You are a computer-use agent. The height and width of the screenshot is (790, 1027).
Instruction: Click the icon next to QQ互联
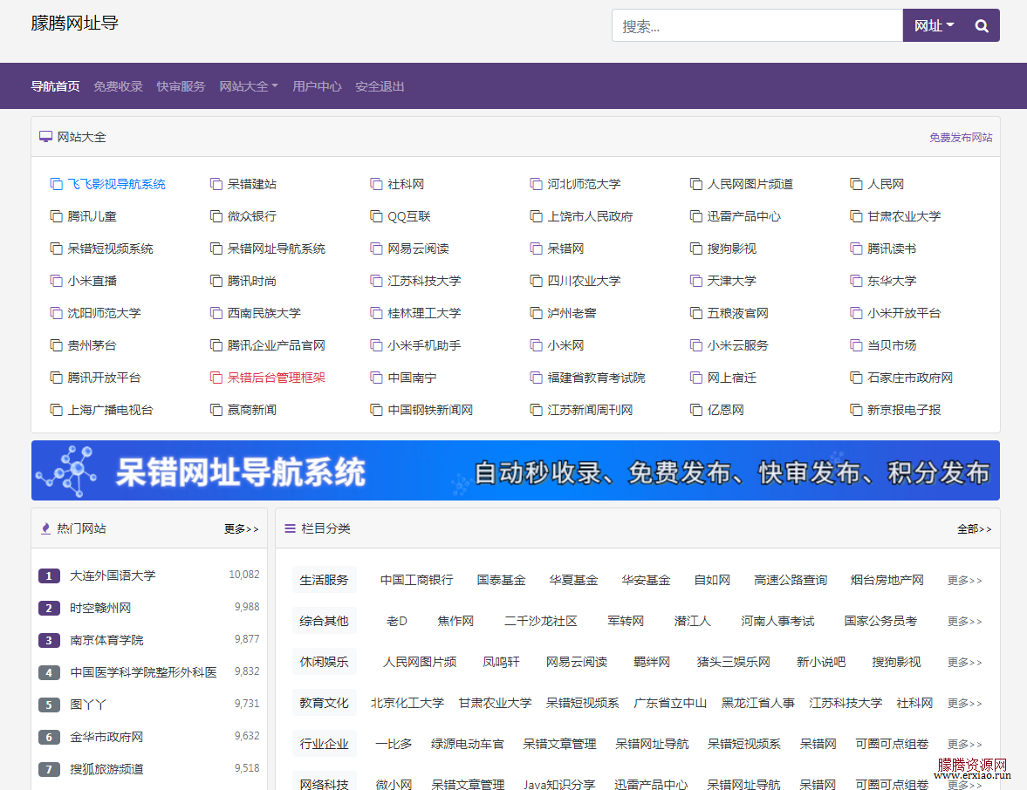(376, 216)
